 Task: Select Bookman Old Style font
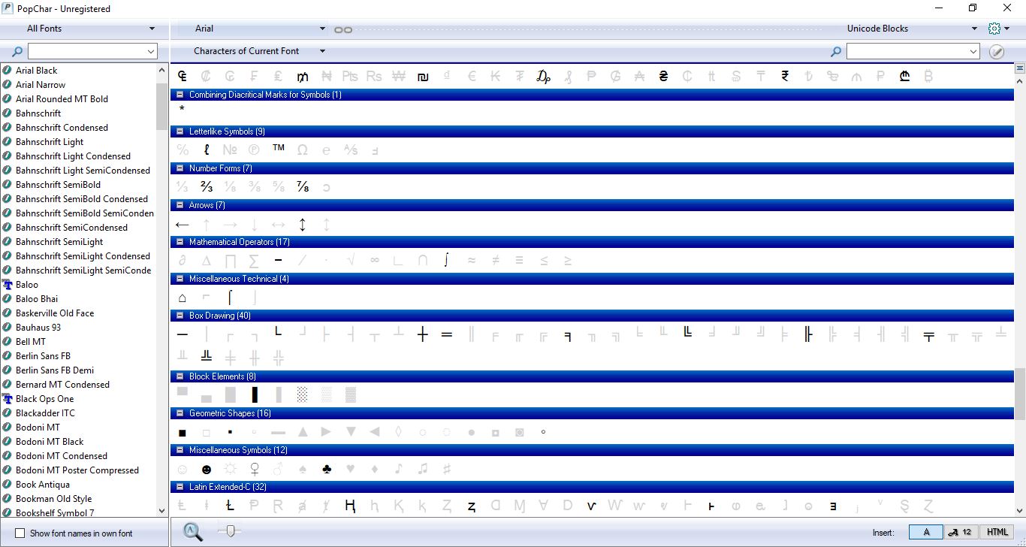click(53, 498)
